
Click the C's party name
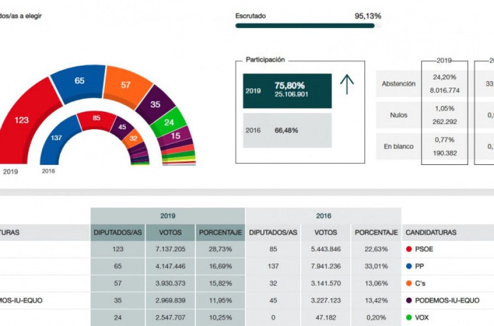pos(420,283)
